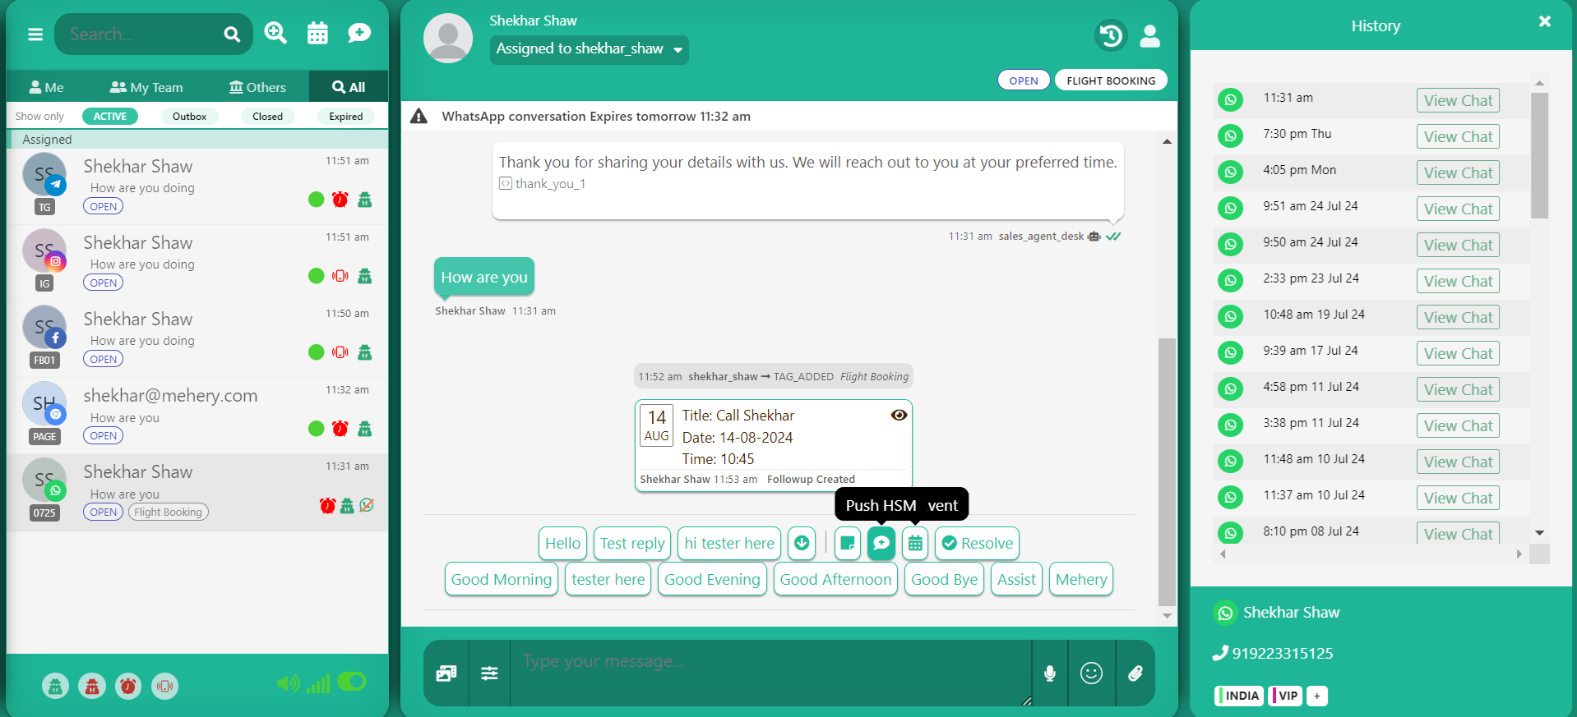View Chat for 2:33 pm 23 Jul 24
Screen dimensions: 1577x717
click(1458, 281)
